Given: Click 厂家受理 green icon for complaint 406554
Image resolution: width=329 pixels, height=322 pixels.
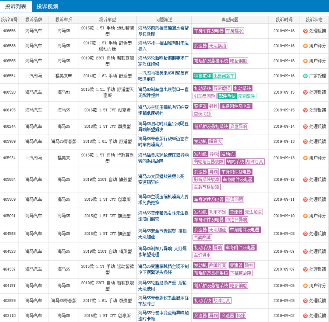Looking at the screenshot, I should [305, 76].
